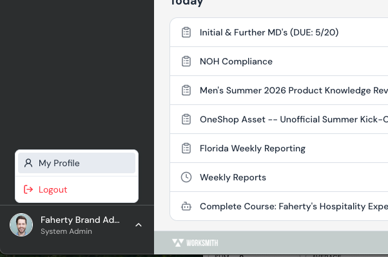Select Logout in the user menu

point(77,189)
